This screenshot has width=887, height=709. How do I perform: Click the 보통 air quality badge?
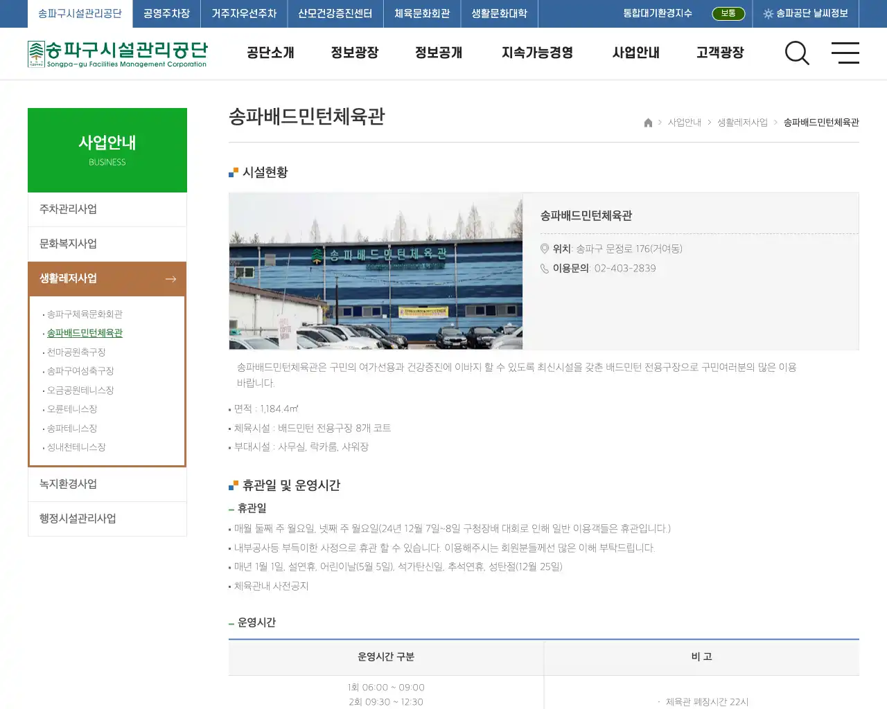[x=728, y=13]
